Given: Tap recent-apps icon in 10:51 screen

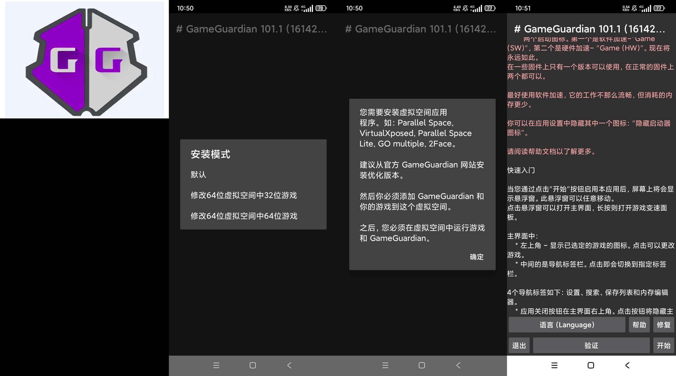Looking at the screenshot, I should [x=554, y=365].
